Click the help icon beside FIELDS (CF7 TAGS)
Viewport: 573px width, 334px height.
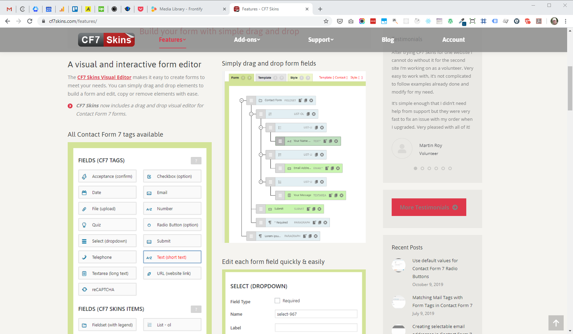point(196,161)
